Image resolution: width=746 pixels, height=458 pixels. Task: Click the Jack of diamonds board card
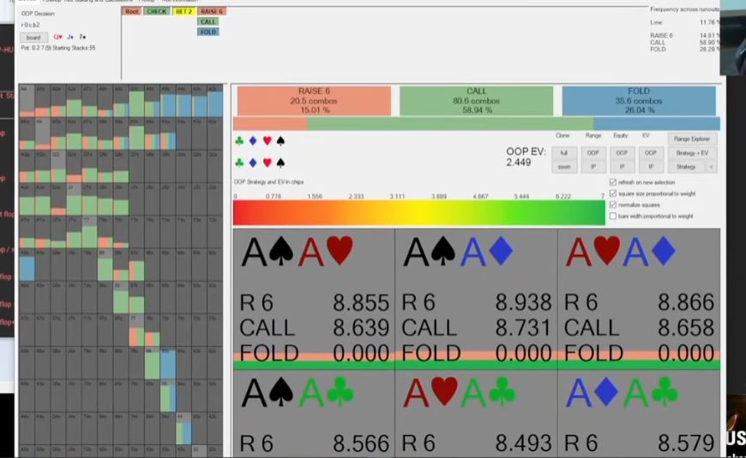coord(70,37)
